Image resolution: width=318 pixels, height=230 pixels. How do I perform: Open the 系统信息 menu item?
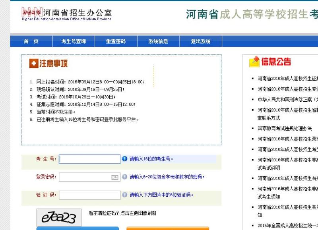(x=158, y=41)
